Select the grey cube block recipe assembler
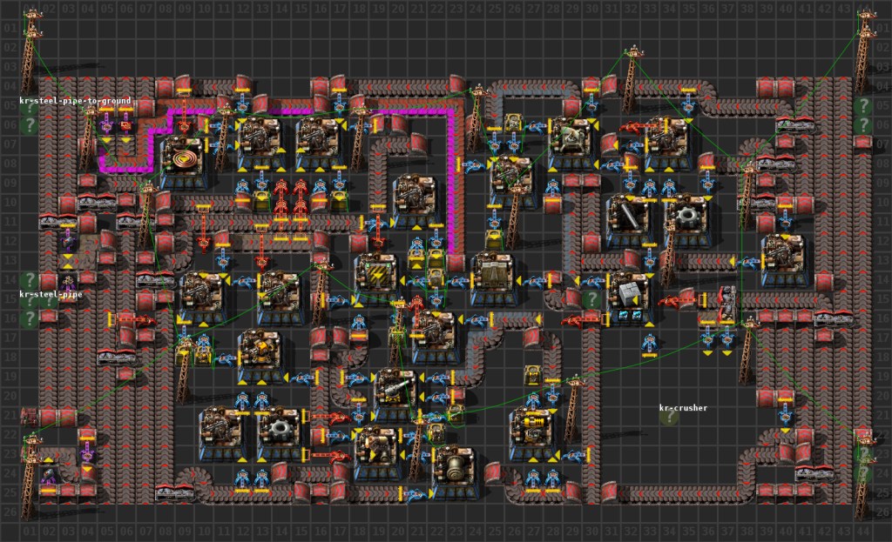This screenshot has width=892, height=542. pyautogui.click(x=629, y=298)
